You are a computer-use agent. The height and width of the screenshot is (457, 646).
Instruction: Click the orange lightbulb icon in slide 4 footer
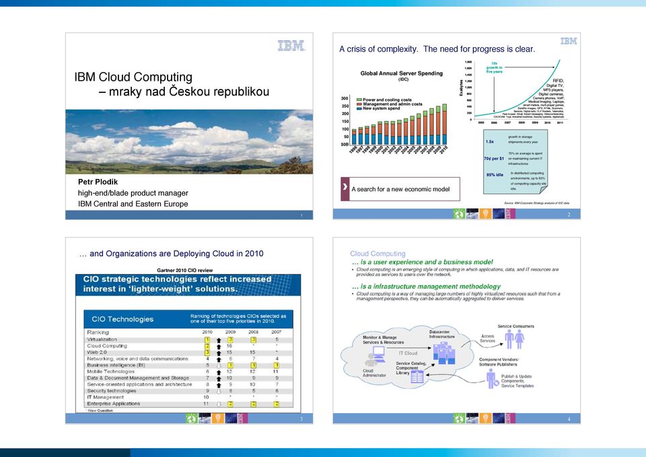click(x=485, y=418)
